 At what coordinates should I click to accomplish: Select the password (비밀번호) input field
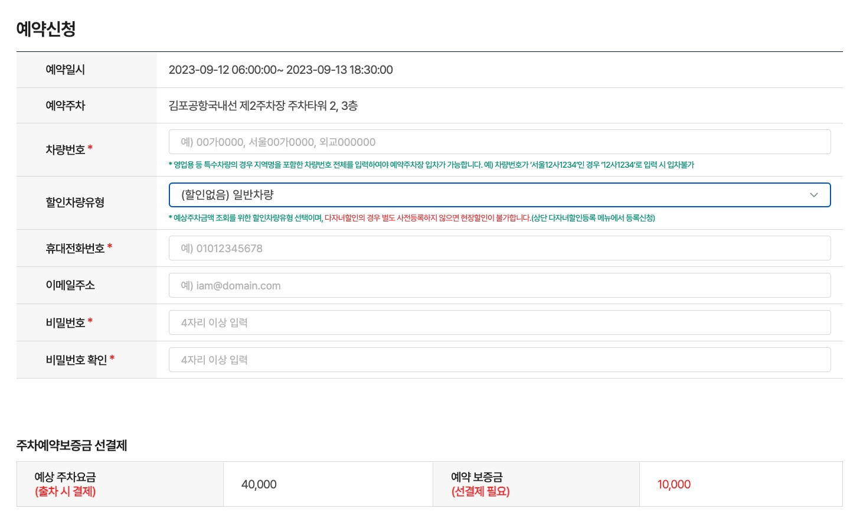(499, 322)
